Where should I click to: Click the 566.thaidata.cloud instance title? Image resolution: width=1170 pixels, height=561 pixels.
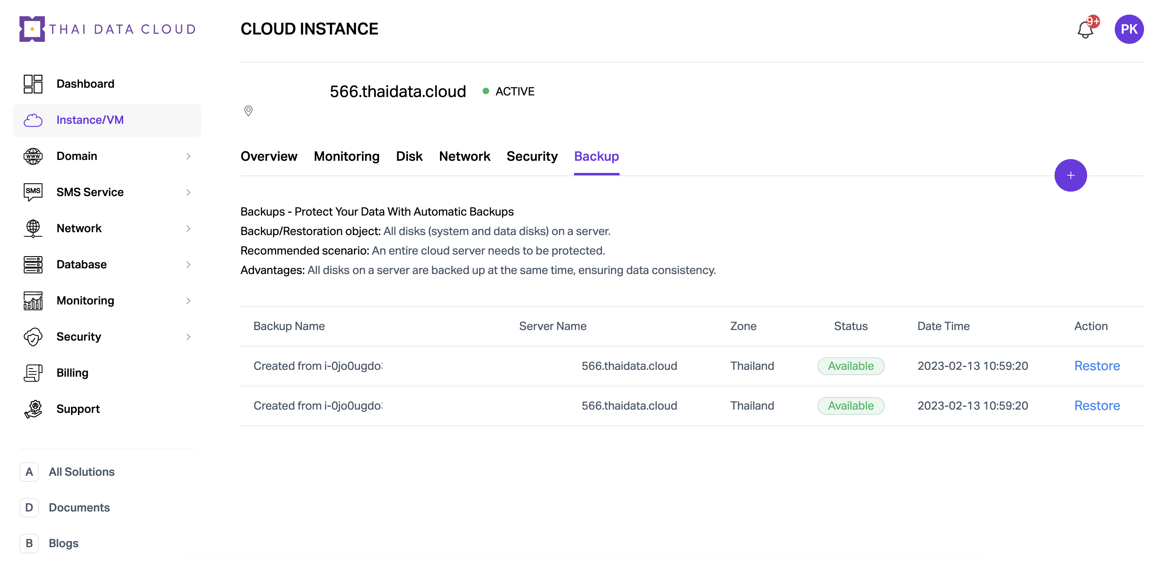coord(397,91)
